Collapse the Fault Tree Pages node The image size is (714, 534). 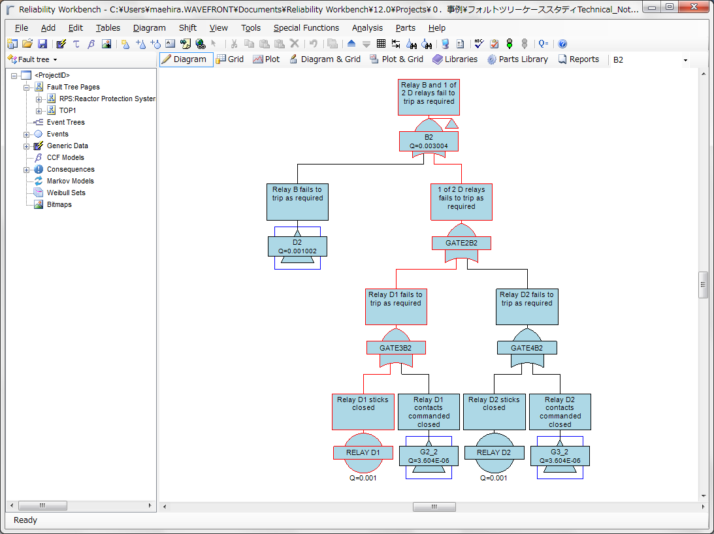(26, 87)
